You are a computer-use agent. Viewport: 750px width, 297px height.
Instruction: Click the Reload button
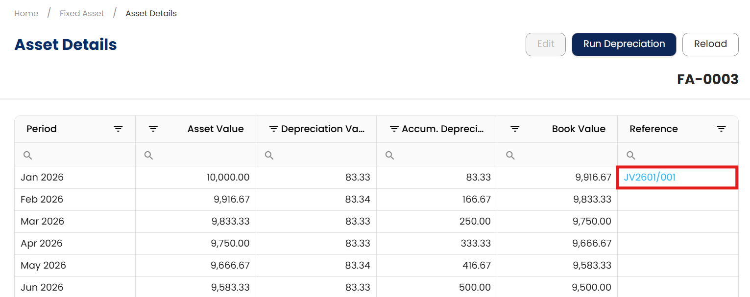pos(710,44)
